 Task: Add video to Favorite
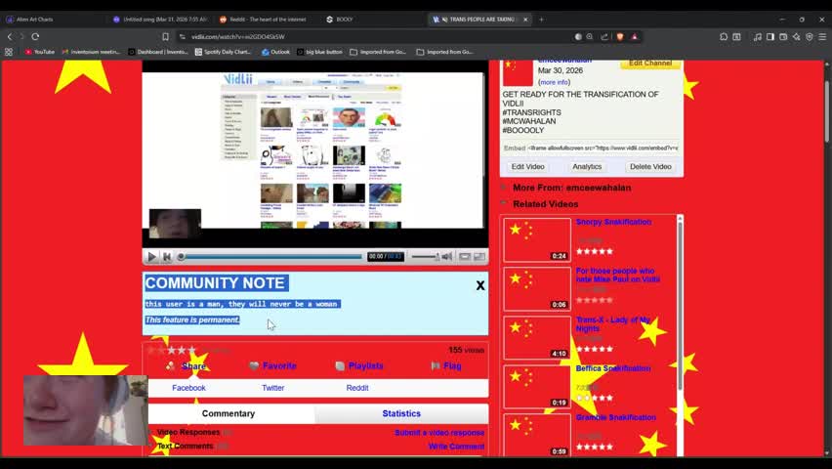pos(272,366)
